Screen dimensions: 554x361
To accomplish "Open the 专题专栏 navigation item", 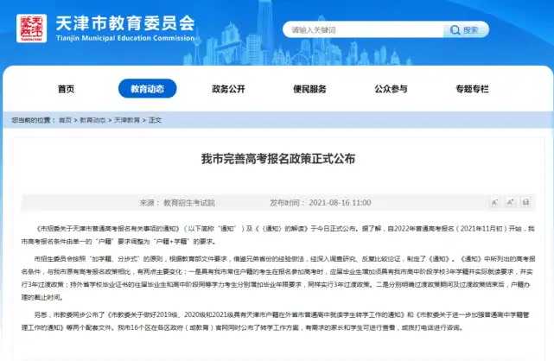I will click(x=473, y=89).
